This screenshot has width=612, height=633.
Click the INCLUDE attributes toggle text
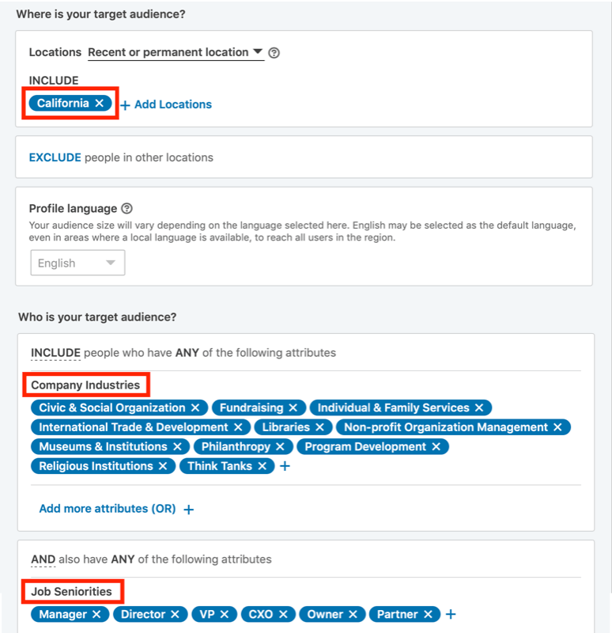[x=55, y=353]
